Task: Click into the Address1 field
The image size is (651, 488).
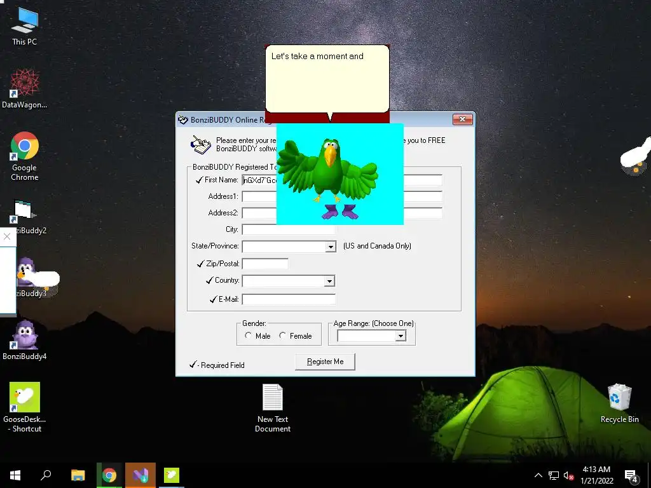Action: tap(260, 196)
